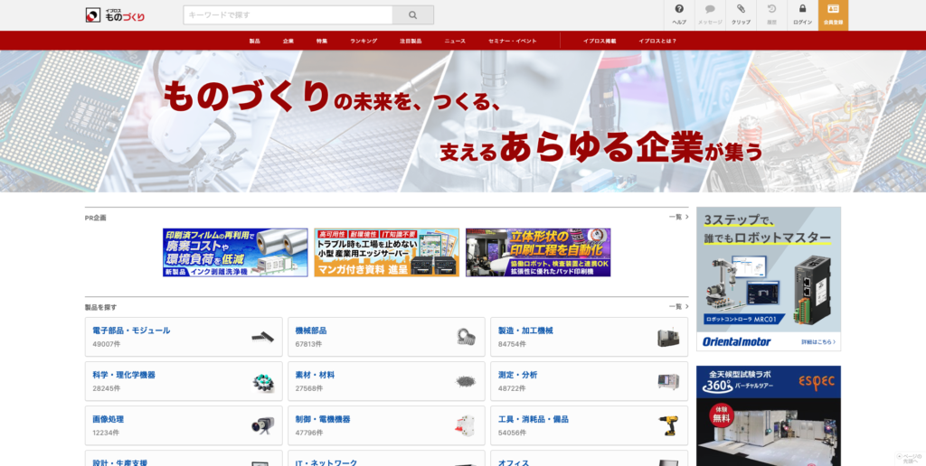Open the セミナー・イベント menu

point(513,41)
